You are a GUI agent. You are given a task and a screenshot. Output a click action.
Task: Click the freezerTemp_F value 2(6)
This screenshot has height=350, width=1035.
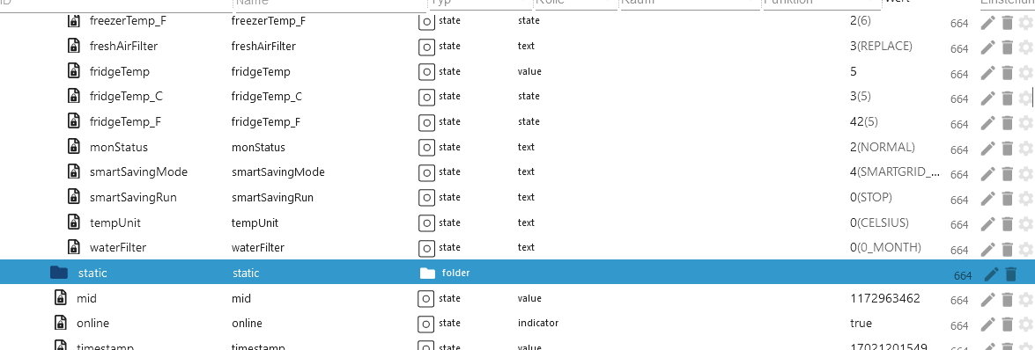click(x=861, y=20)
